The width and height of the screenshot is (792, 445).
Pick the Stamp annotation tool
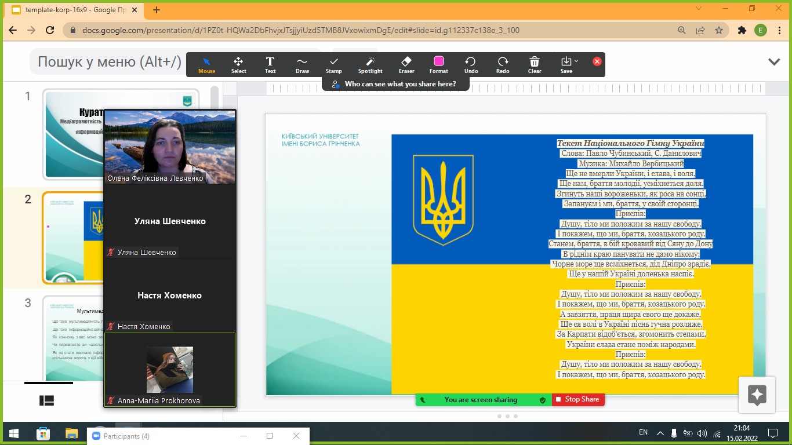click(x=333, y=65)
